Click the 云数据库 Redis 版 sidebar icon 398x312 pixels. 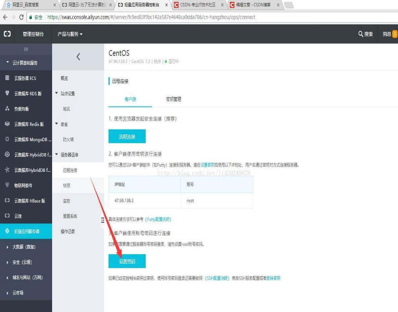point(7,124)
